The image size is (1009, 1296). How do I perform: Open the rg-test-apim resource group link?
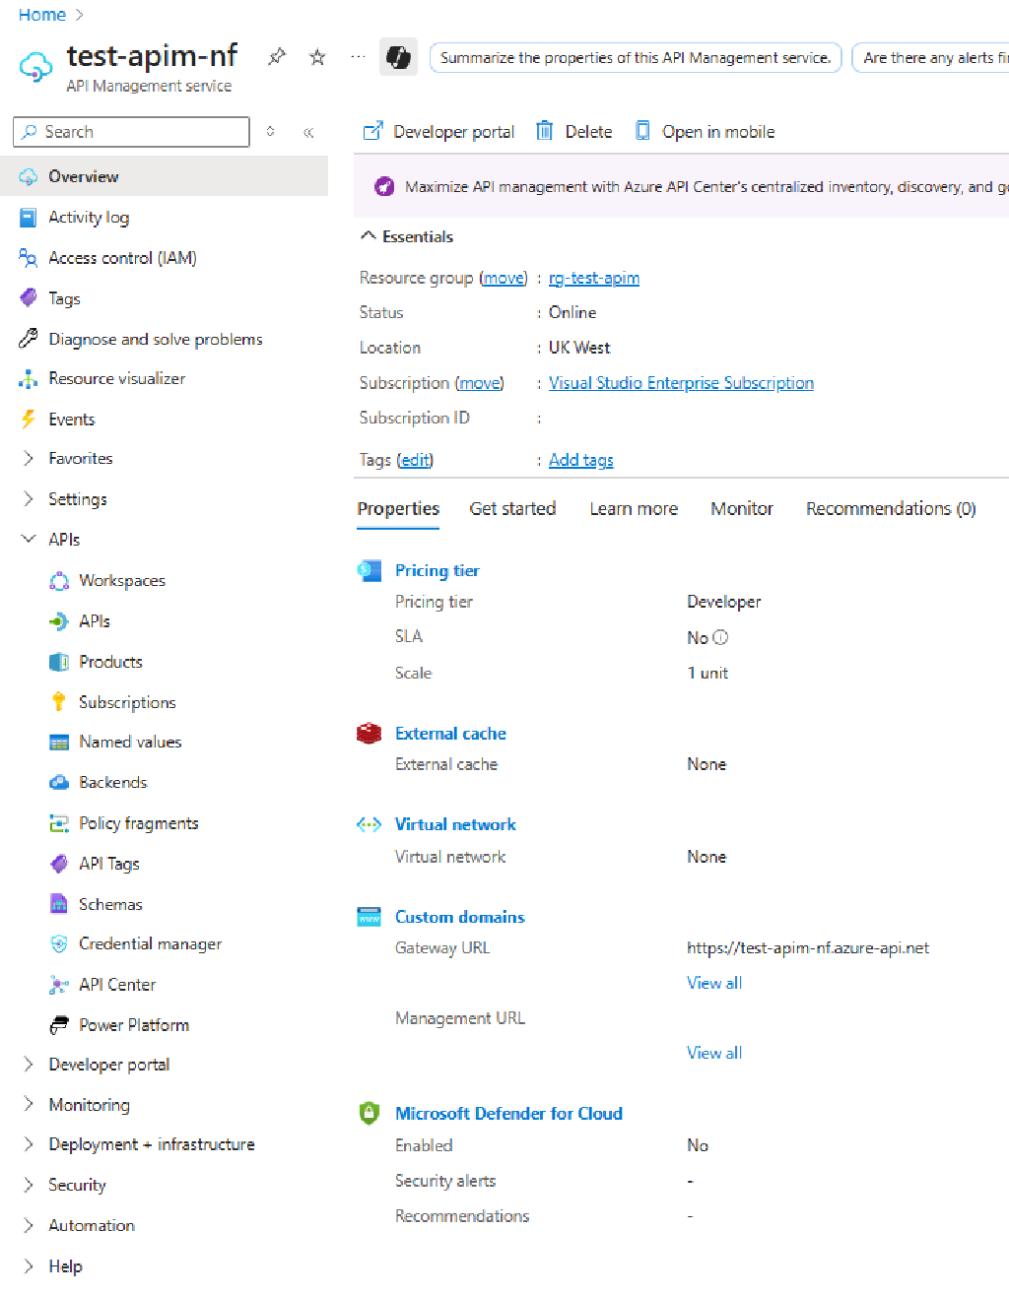click(x=593, y=278)
